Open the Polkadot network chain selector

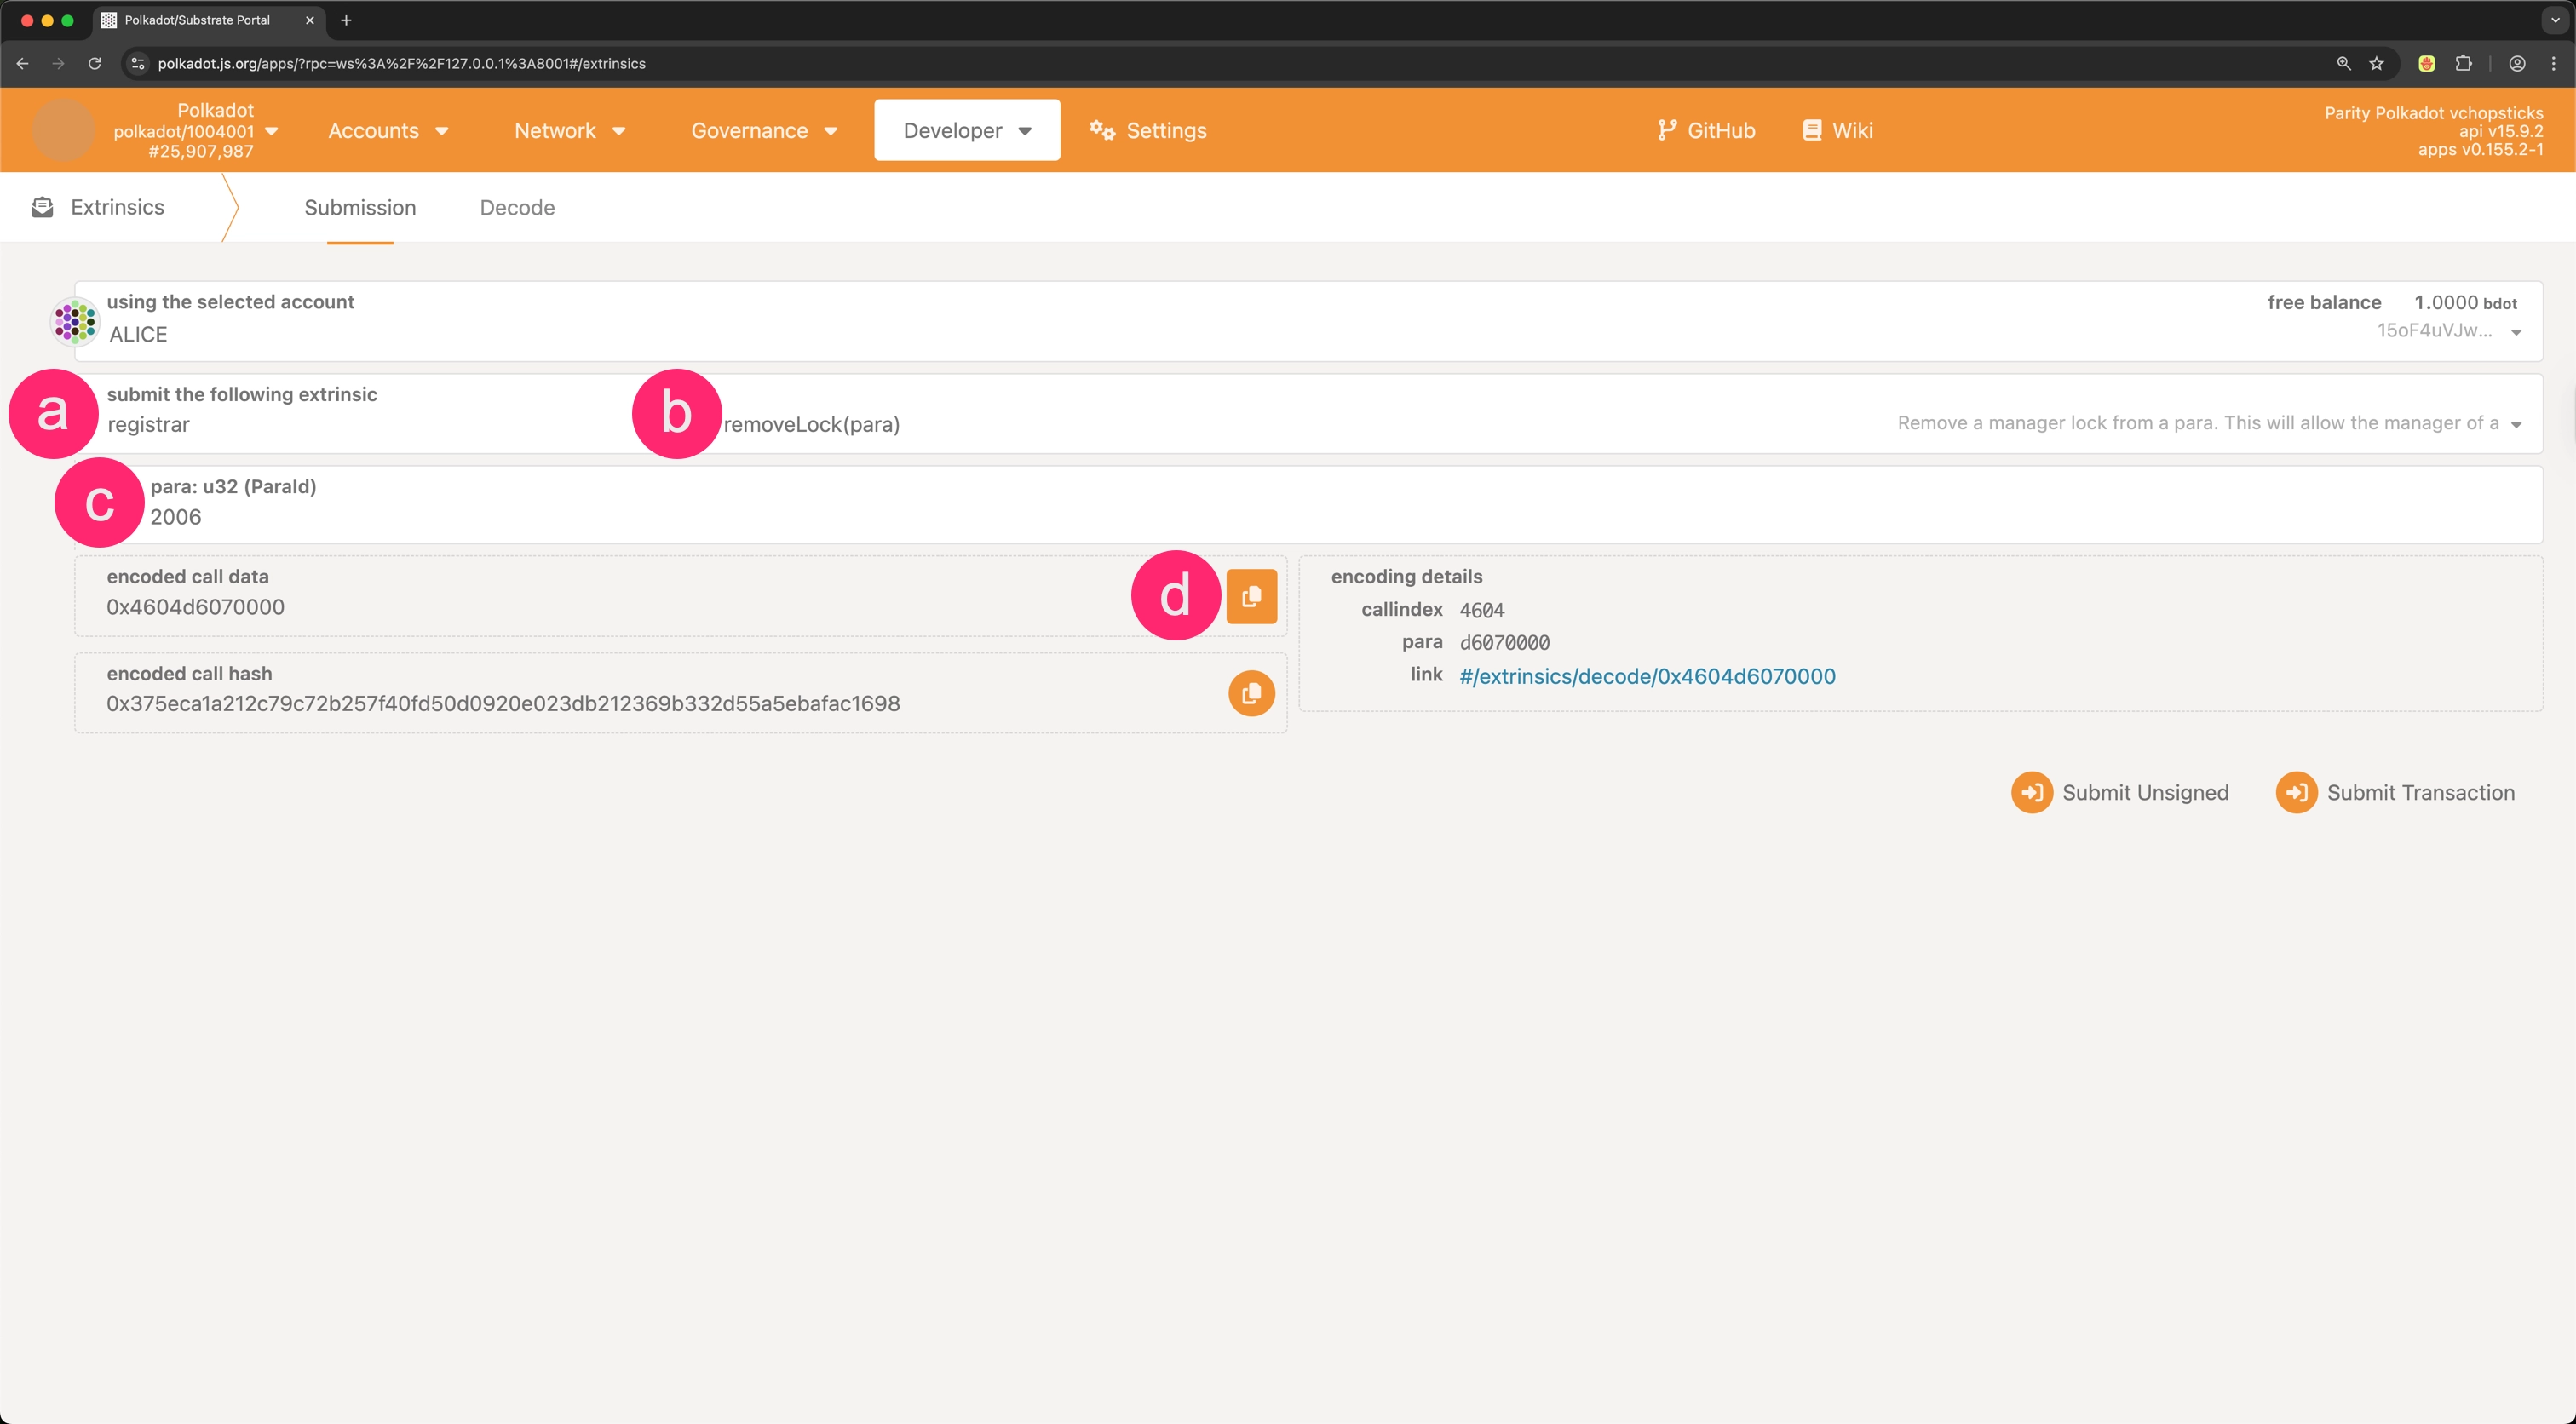(x=190, y=131)
